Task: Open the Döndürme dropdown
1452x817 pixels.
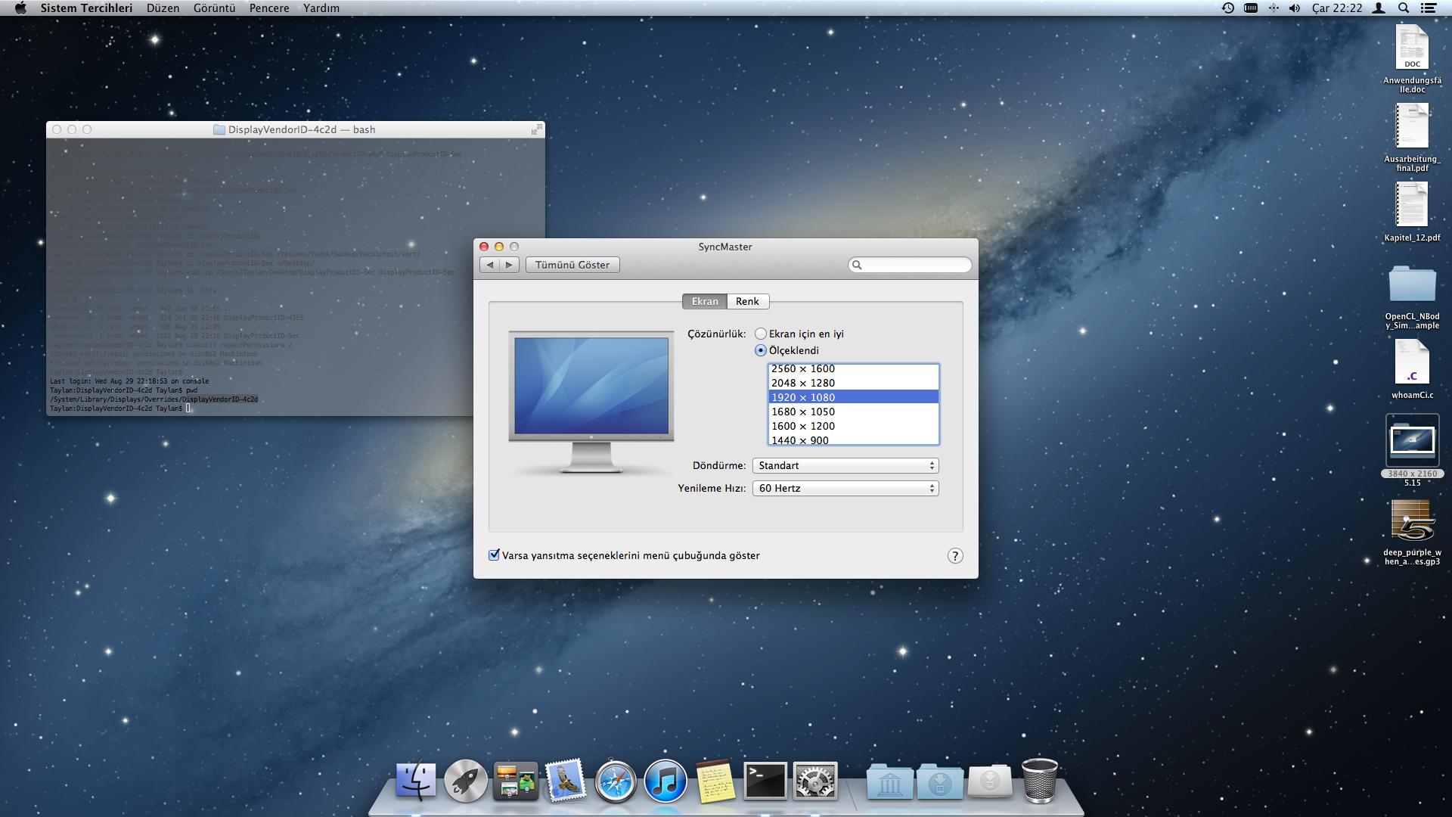Action: [x=845, y=465]
